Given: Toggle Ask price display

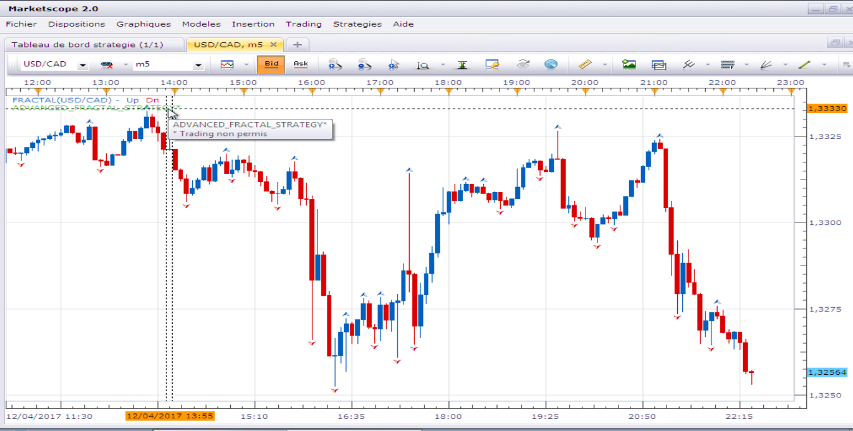Looking at the screenshot, I should coord(301,64).
